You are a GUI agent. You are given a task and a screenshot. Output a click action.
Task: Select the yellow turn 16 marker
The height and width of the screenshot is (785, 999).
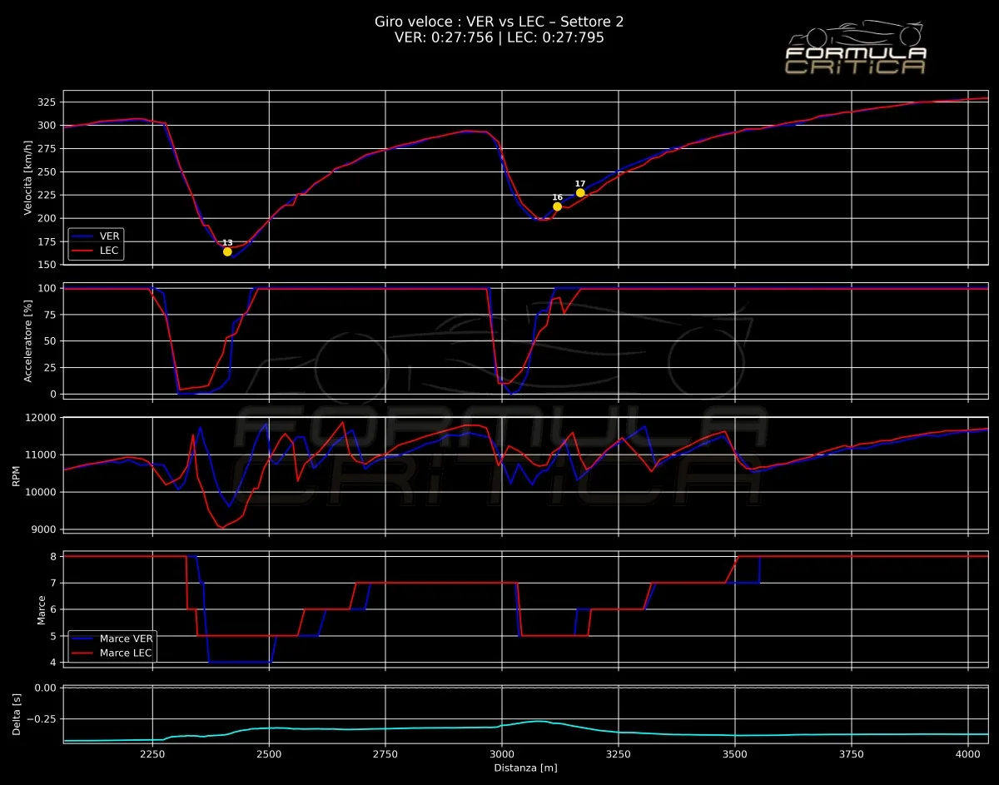(557, 206)
